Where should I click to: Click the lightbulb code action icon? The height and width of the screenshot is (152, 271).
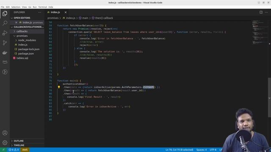click(x=59, y=87)
